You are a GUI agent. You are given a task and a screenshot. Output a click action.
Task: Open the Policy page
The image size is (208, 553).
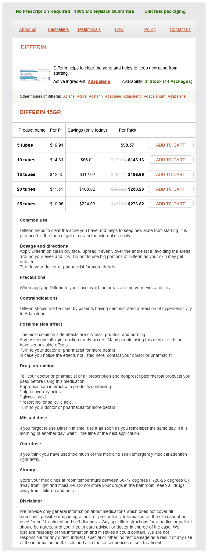click(x=150, y=29)
